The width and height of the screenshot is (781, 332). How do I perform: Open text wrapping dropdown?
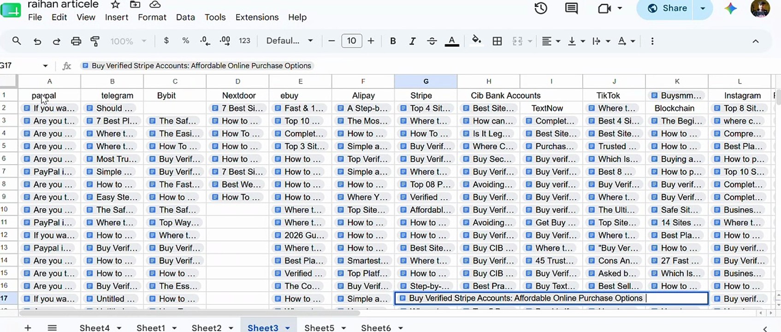601,41
